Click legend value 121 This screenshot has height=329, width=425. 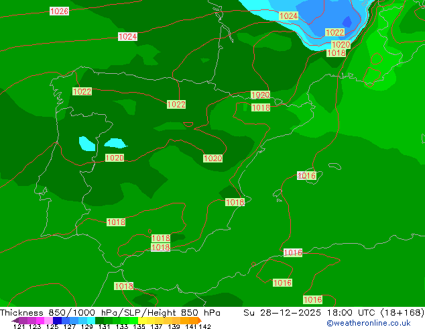(x=19, y=326)
